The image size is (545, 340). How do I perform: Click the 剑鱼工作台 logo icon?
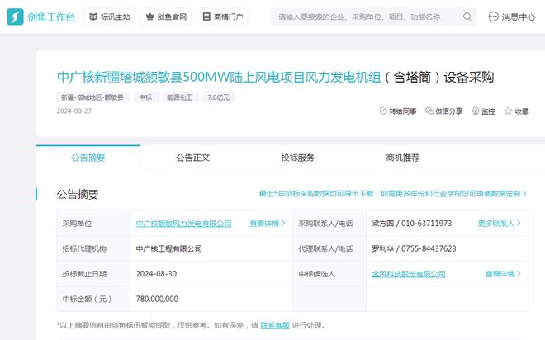(15, 17)
